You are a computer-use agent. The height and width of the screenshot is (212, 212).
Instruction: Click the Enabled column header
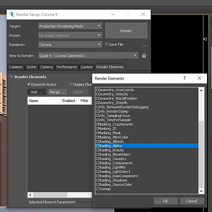click(69, 101)
